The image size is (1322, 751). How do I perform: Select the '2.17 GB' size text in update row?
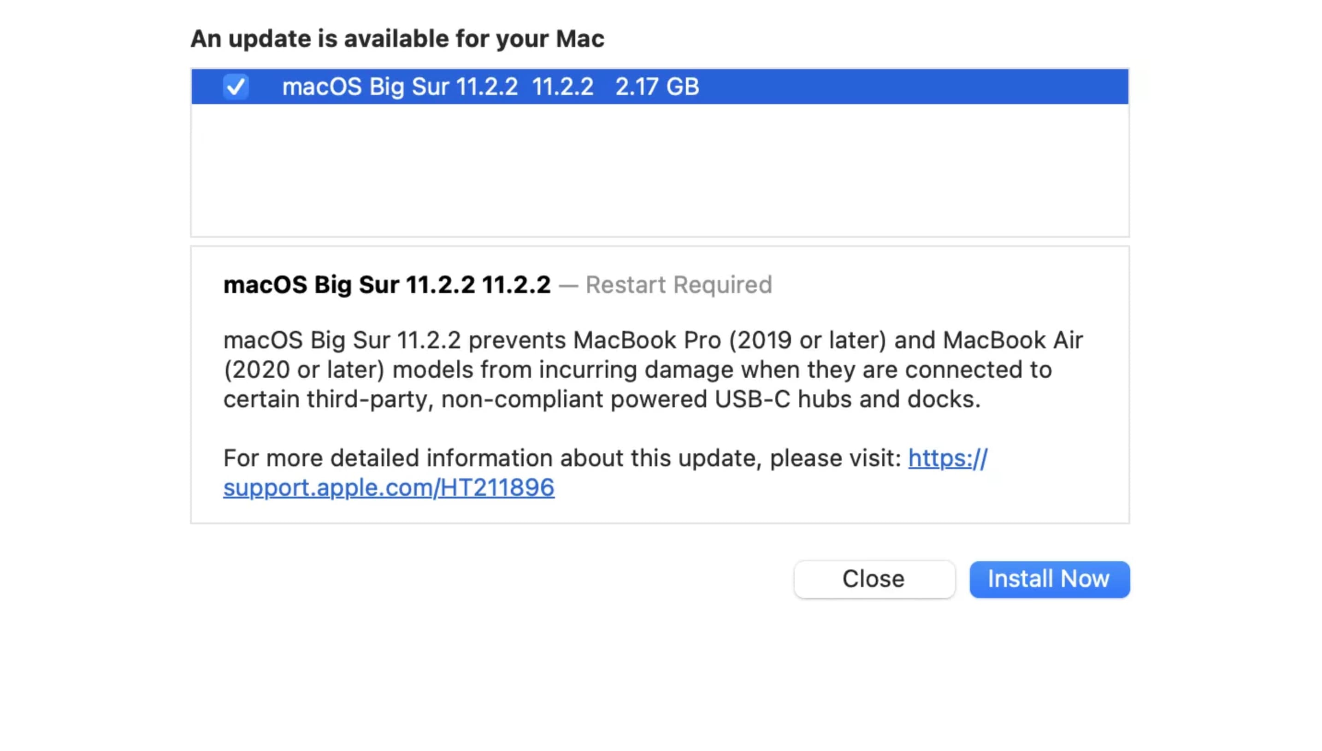click(x=657, y=87)
